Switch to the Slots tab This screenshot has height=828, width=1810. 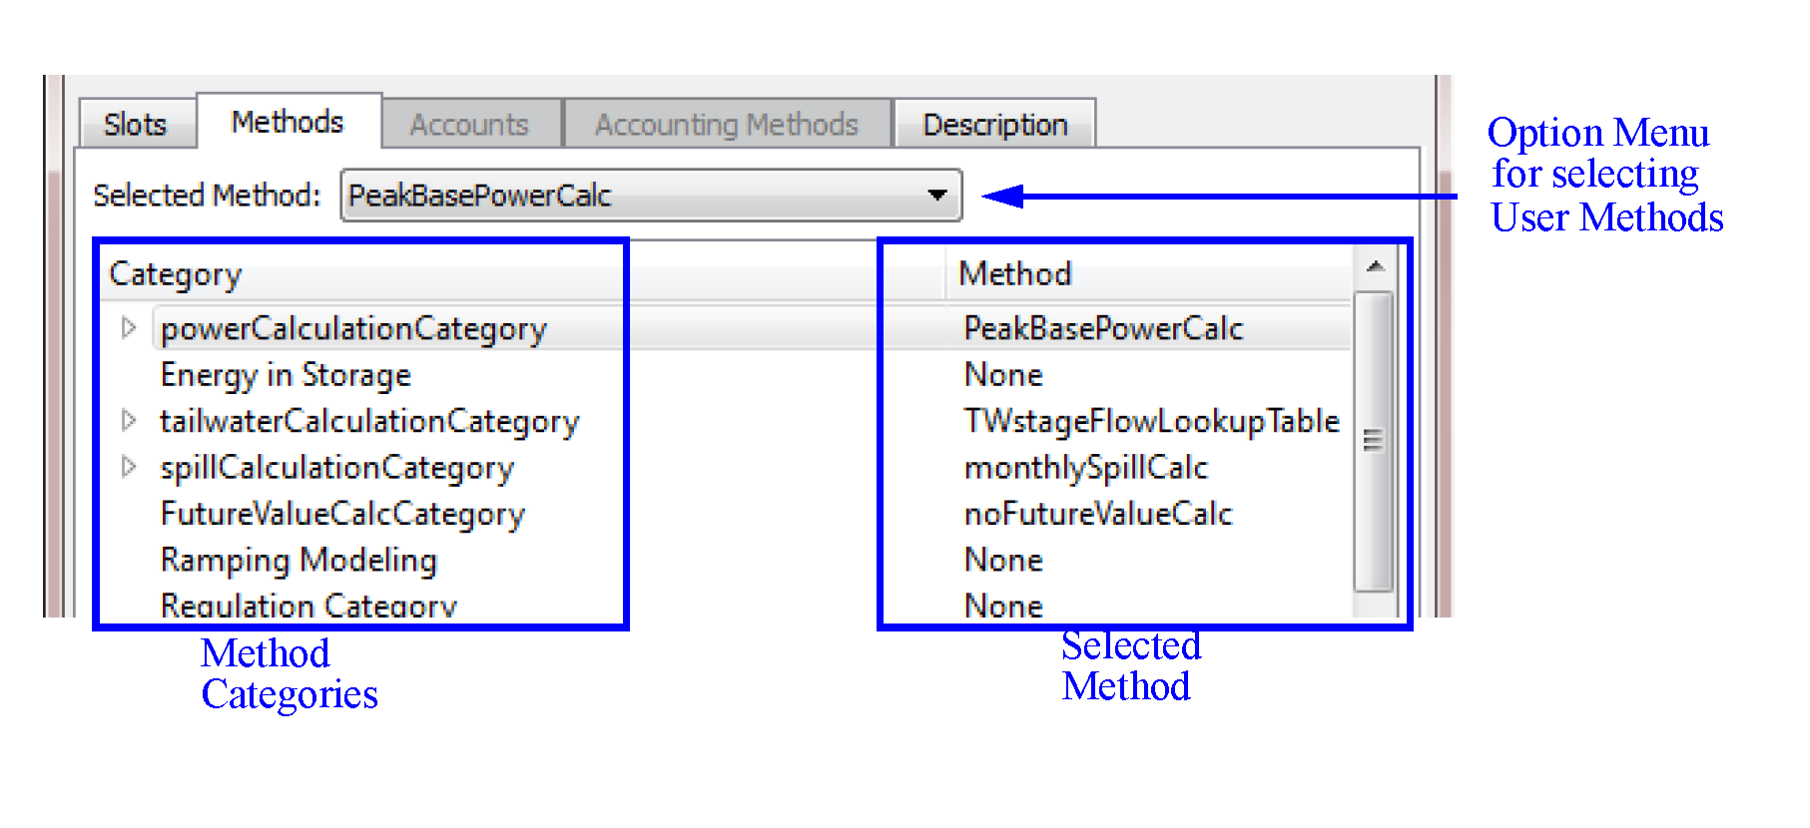[135, 125]
